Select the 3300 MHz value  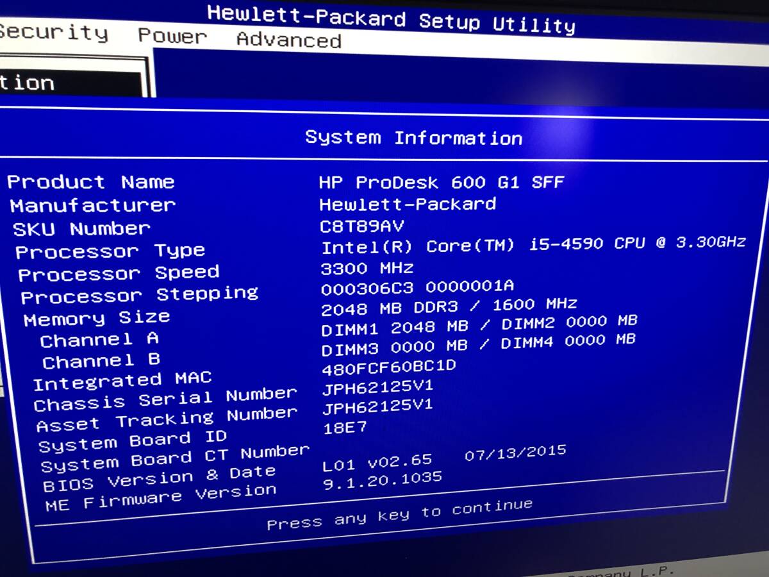click(x=367, y=268)
